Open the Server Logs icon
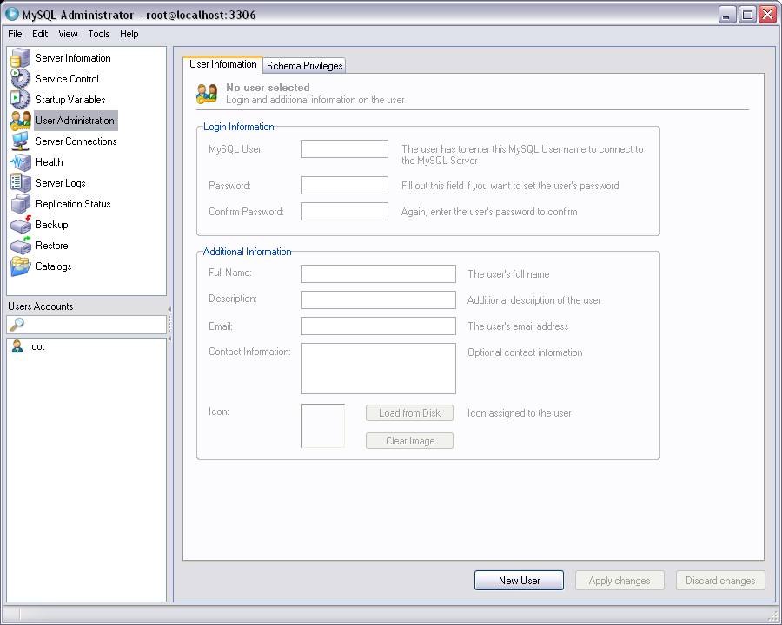 pyautogui.click(x=21, y=183)
